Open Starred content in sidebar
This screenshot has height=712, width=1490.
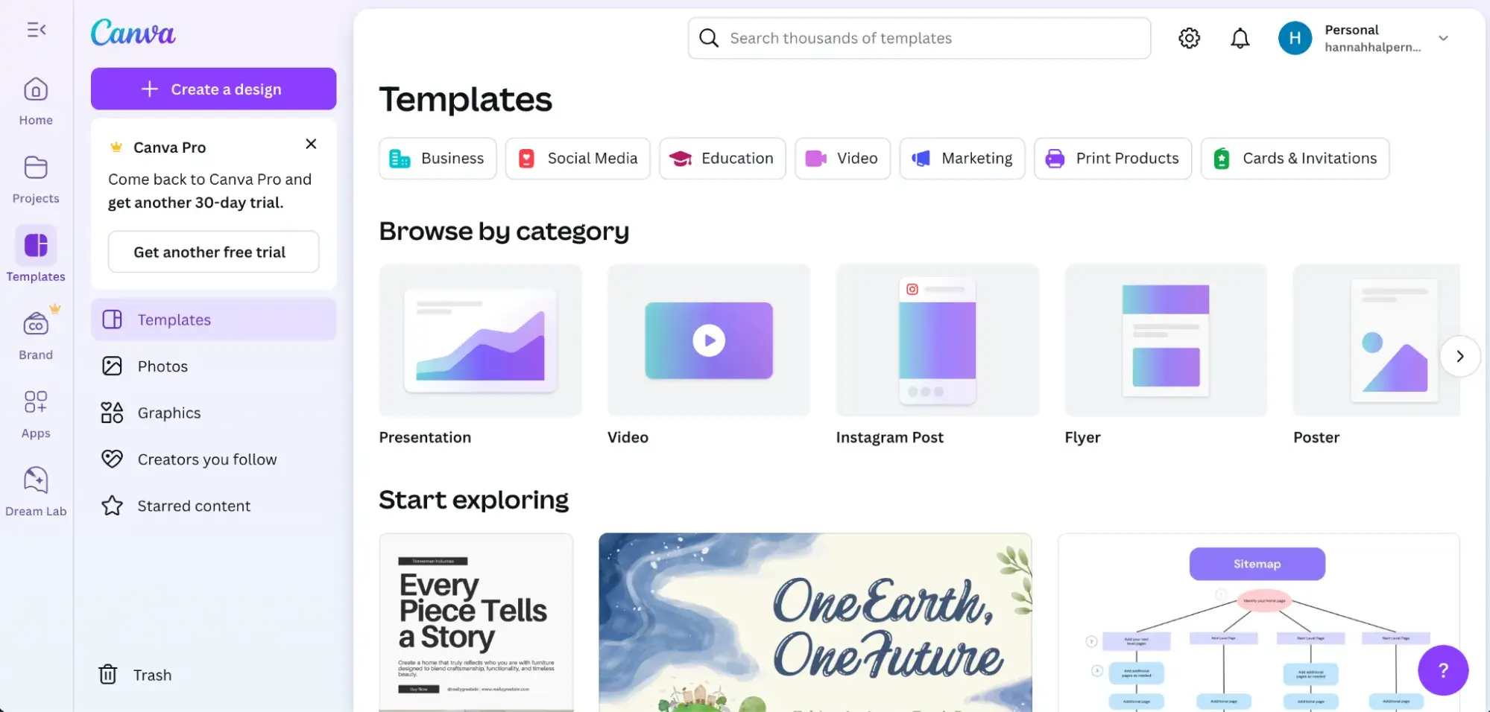[193, 506]
